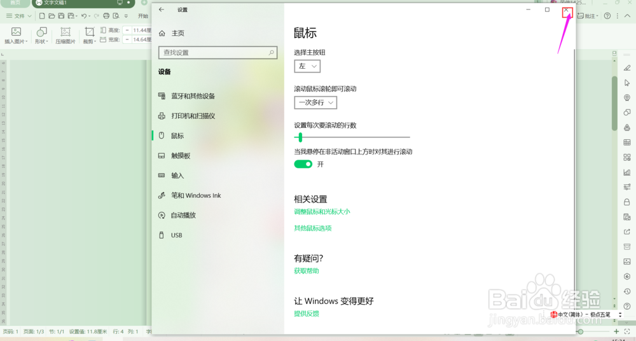This screenshot has height=341, width=636.
Task: Click the 查找设置 search field
Action: click(218, 52)
